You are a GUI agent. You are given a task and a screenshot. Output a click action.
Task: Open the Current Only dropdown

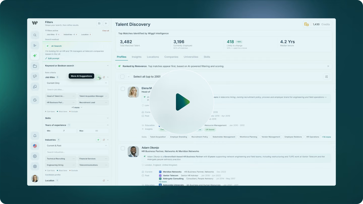point(77,83)
